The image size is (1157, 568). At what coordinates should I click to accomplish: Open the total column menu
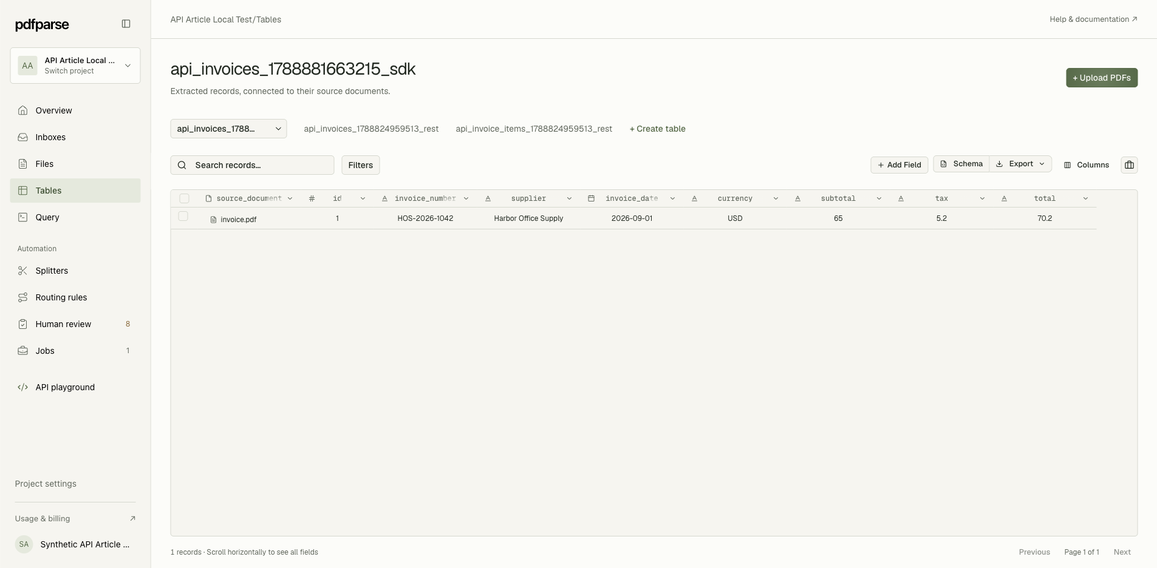[1085, 198]
